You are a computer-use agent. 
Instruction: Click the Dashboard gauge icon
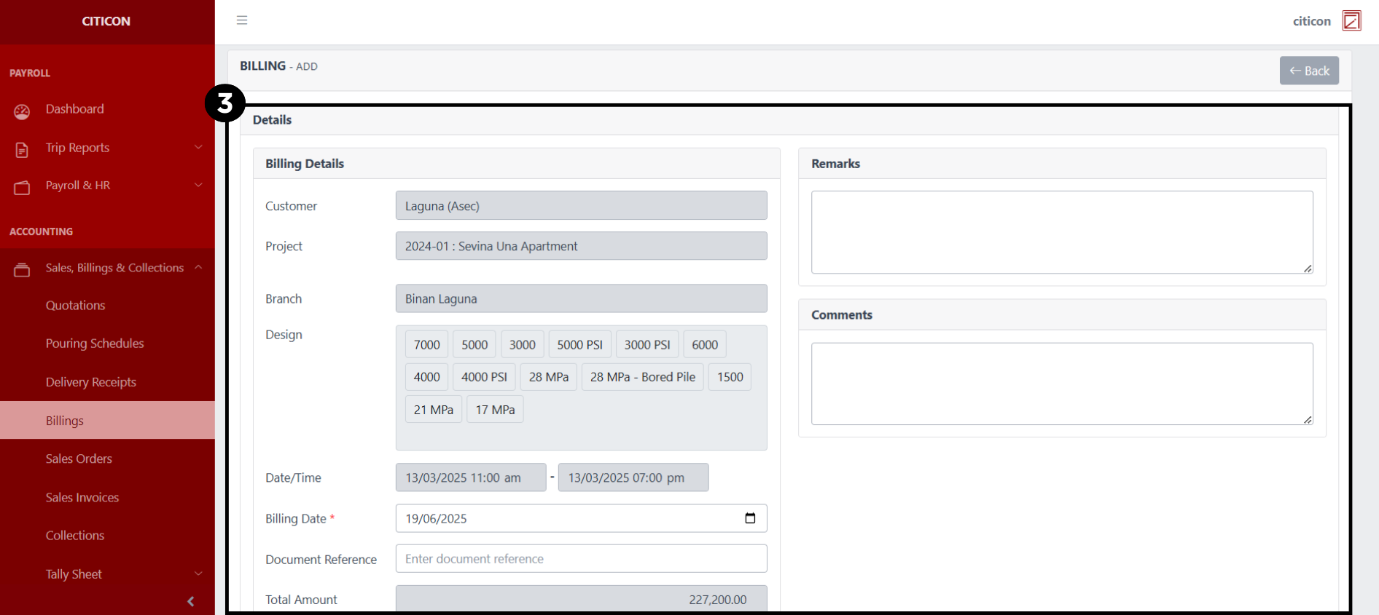click(x=22, y=111)
